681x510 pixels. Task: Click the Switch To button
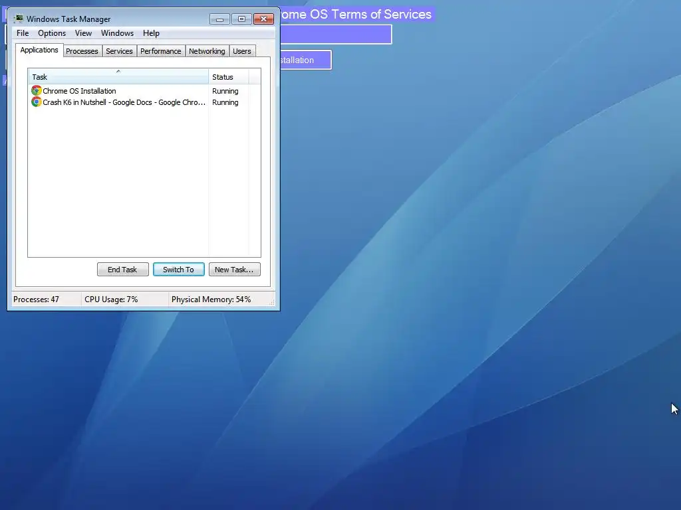tap(178, 270)
